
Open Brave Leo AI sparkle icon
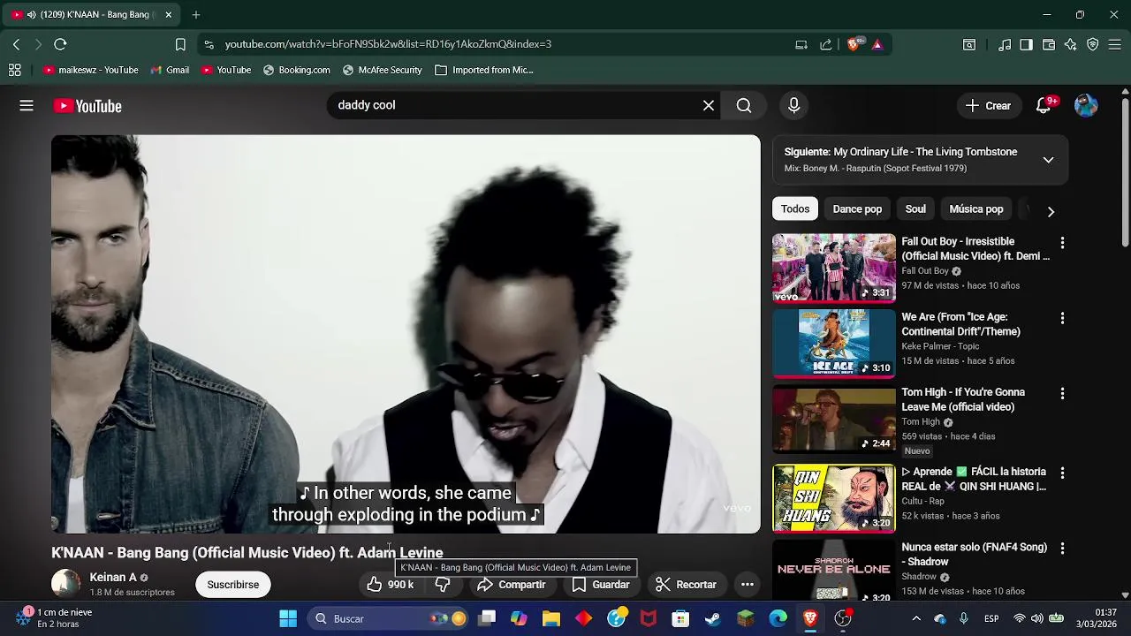pos(1070,44)
